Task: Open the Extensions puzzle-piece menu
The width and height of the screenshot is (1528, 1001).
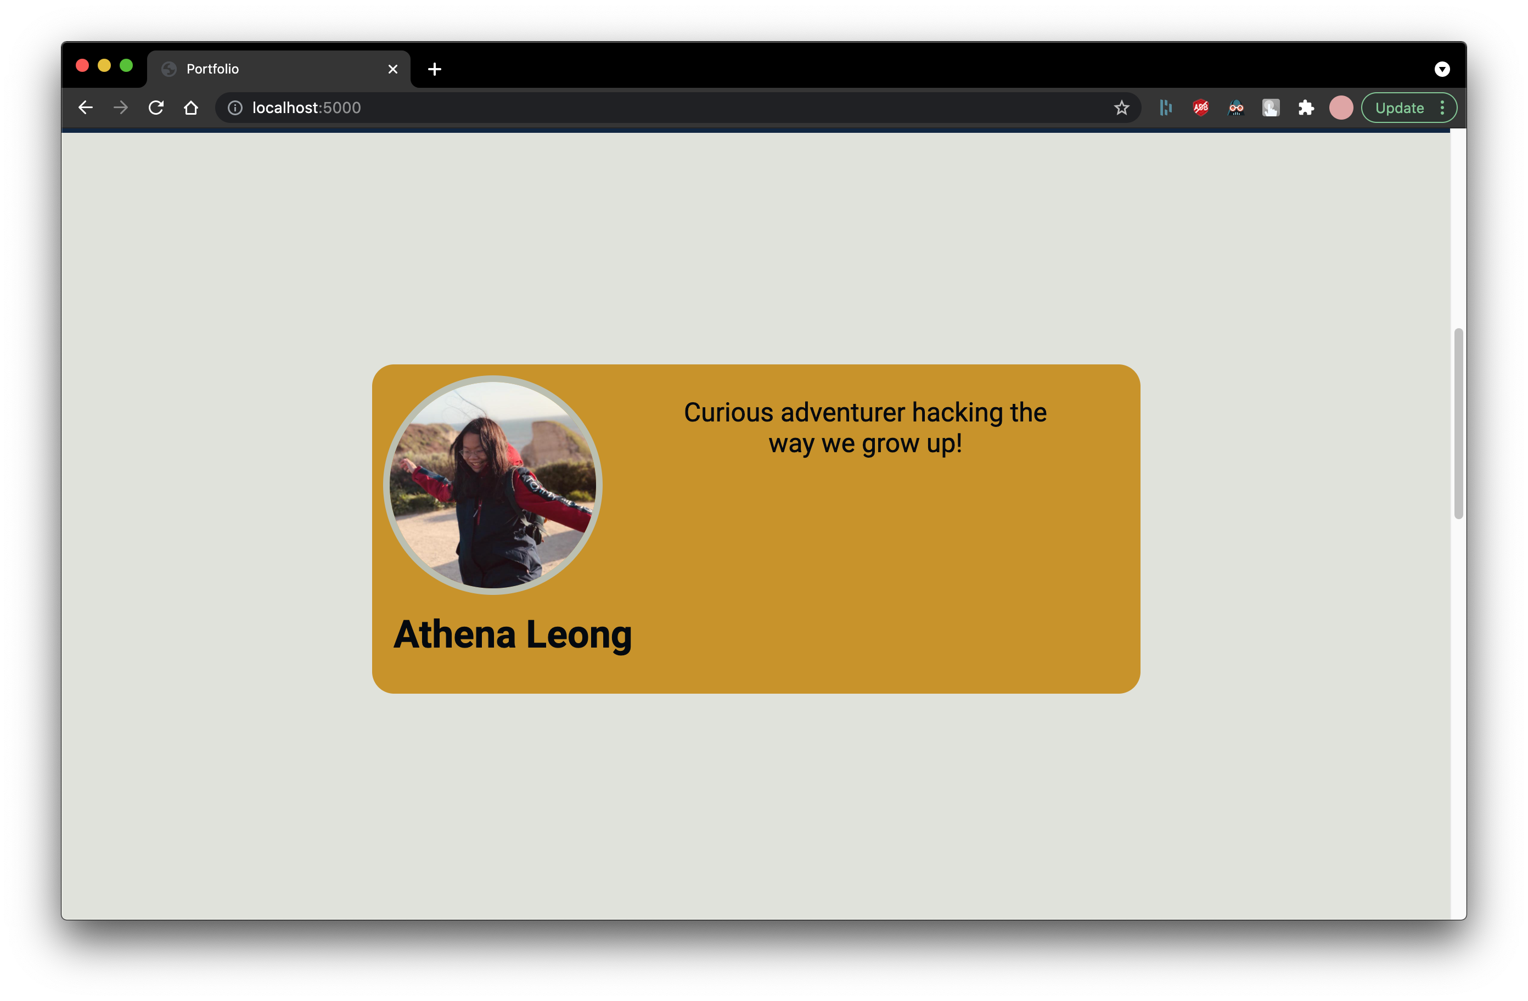Action: point(1306,108)
